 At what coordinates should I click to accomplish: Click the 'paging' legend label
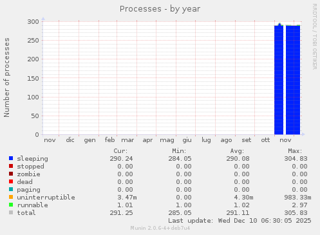(x=28, y=190)
